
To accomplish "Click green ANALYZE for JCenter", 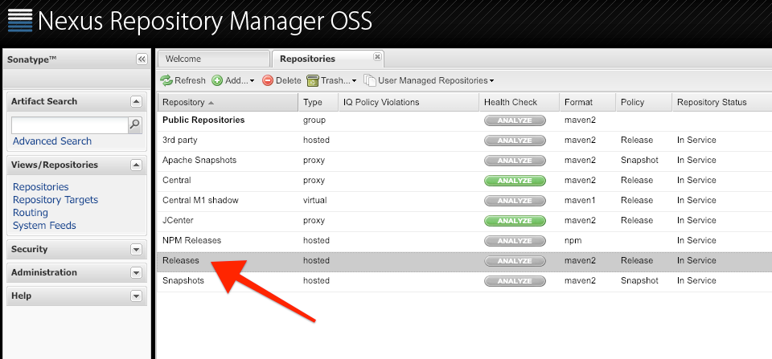I will 515,221.
